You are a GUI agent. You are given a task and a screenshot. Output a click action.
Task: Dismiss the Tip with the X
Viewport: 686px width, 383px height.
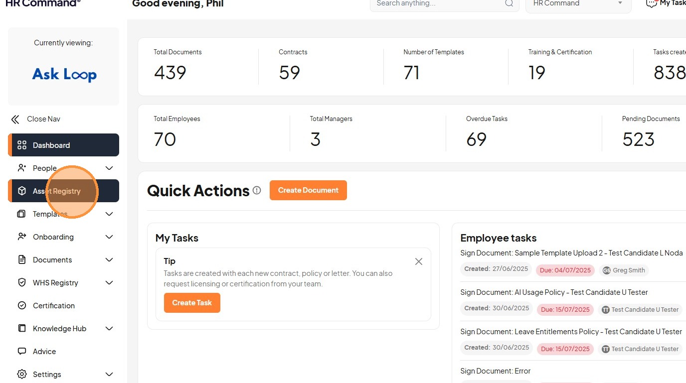pos(419,261)
